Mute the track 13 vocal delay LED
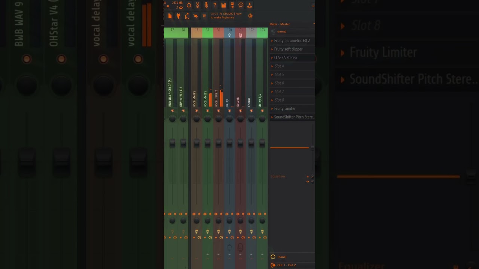The height and width of the screenshot is (269, 479). [196, 111]
